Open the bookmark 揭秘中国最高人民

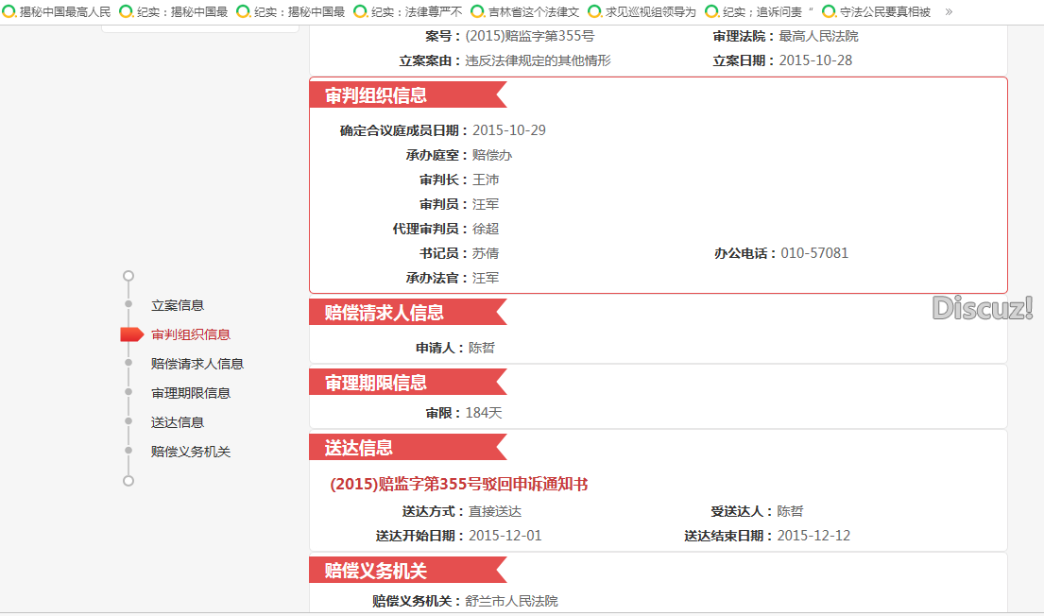point(58,12)
